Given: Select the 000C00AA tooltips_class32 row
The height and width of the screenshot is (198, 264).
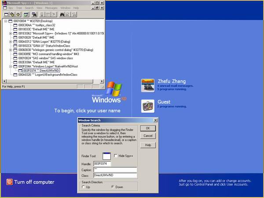Looking at the screenshot, I should (x=37, y=25).
